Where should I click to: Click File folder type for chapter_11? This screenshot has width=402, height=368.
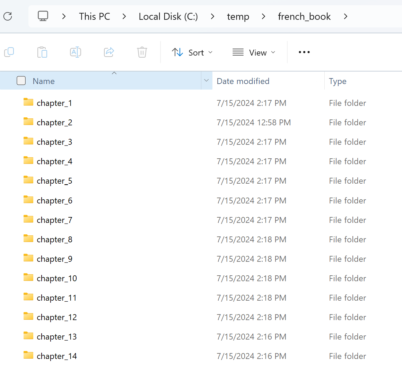click(347, 298)
